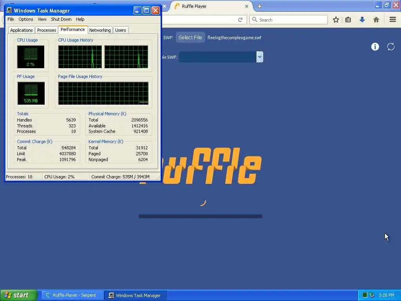Image resolution: width=401 pixels, height=301 pixels.
Task: Open the browser downloads arrow icon
Action: [x=362, y=20]
